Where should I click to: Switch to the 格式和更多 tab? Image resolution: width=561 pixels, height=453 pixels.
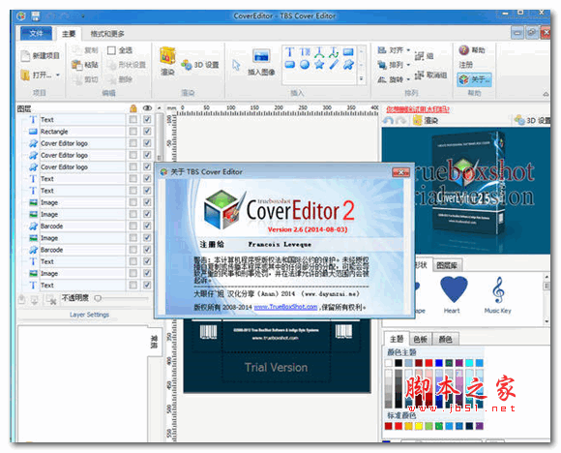tap(107, 34)
